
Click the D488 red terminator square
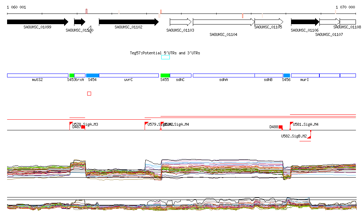click(281, 127)
